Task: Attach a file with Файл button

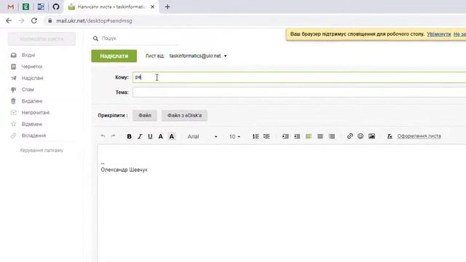Action: [x=145, y=115]
